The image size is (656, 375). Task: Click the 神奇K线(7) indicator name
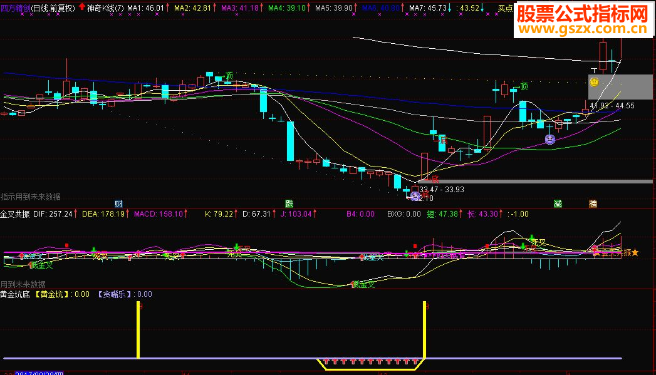coord(105,8)
